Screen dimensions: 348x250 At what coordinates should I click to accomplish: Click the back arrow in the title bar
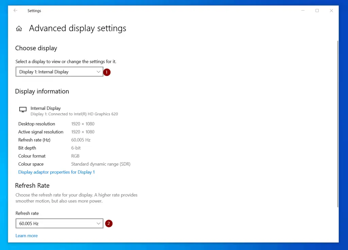pyautogui.click(x=15, y=11)
